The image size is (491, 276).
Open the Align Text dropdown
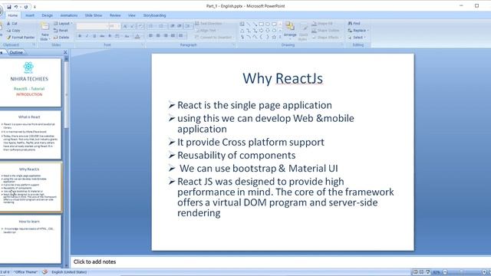[x=207, y=31]
